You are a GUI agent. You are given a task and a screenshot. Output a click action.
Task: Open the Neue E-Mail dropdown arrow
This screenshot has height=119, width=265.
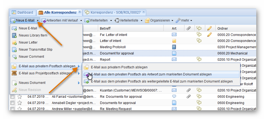(x=38, y=20)
